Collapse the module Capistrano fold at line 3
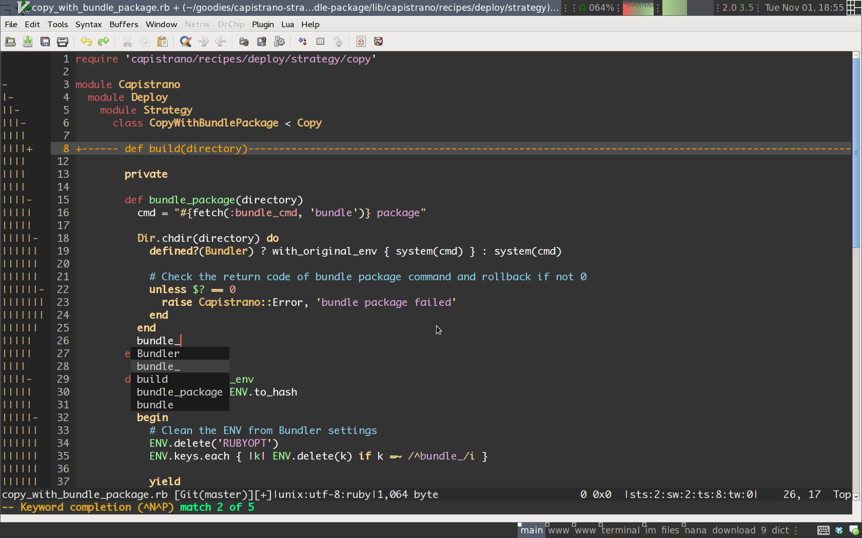 tap(5, 85)
